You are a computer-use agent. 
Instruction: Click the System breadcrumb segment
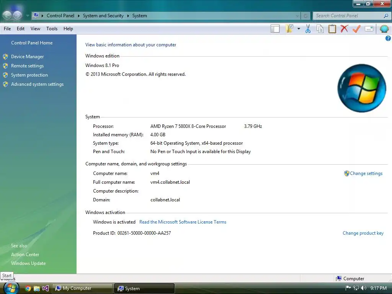tap(139, 16)
